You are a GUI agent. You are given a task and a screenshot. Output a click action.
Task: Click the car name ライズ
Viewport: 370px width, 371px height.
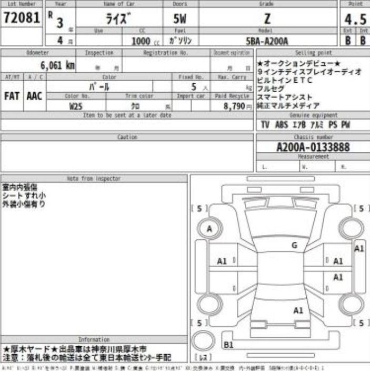(x=118, y=18)
